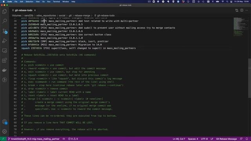Screen dimensions: 251x141
Task: Open the Run and Debug view
Action: click(x=4, y=41)
